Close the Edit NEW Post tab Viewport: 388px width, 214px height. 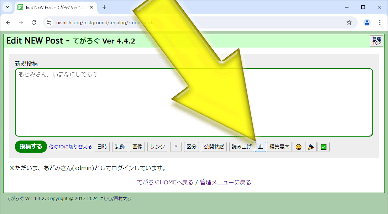(91, 7)
